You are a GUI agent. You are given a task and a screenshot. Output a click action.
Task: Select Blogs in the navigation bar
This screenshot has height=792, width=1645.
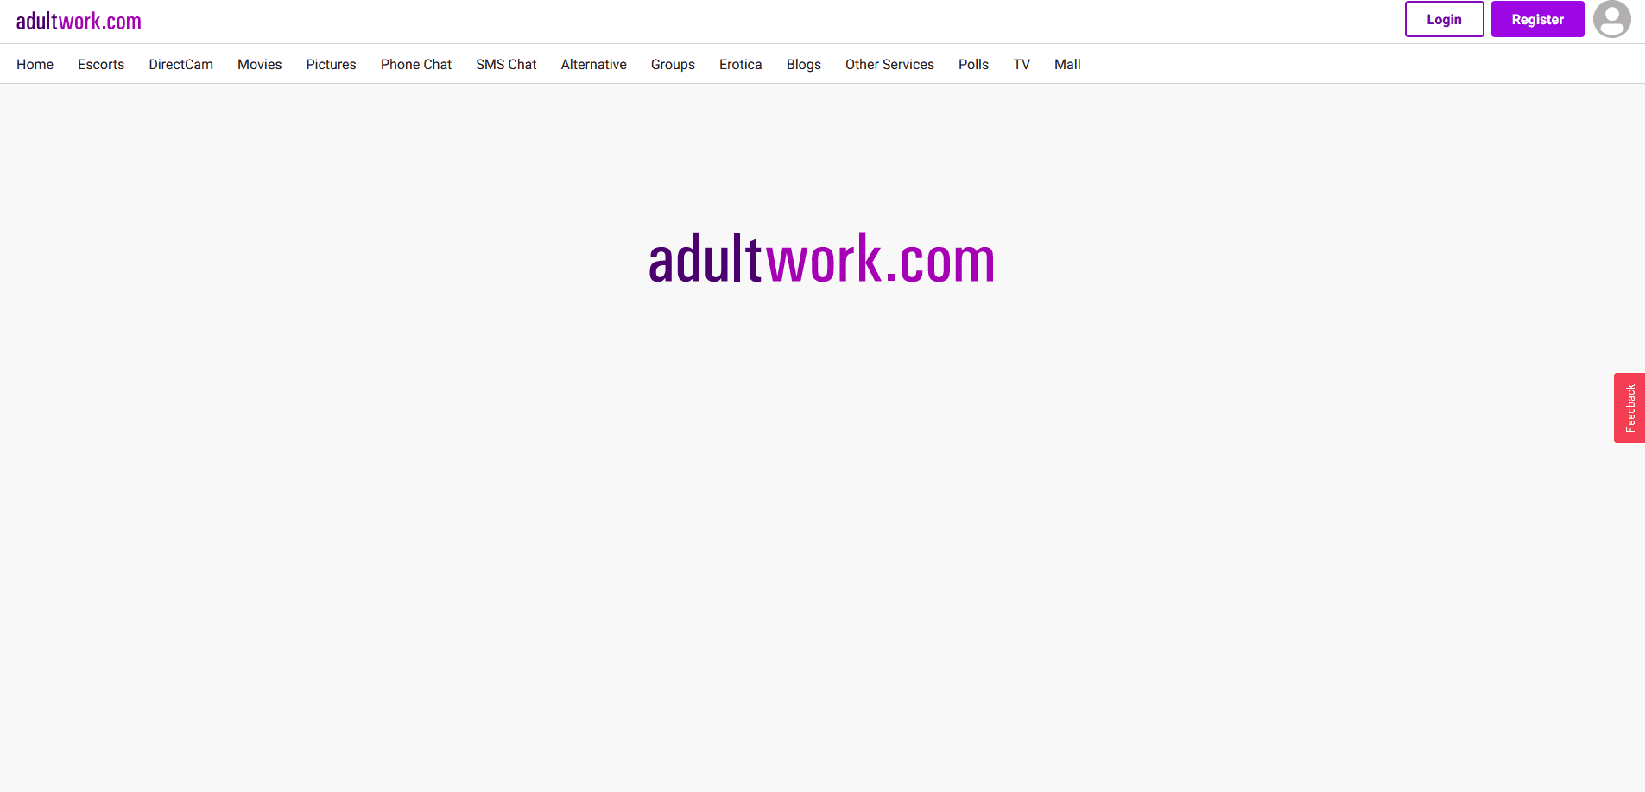click(x=803, y=64)
